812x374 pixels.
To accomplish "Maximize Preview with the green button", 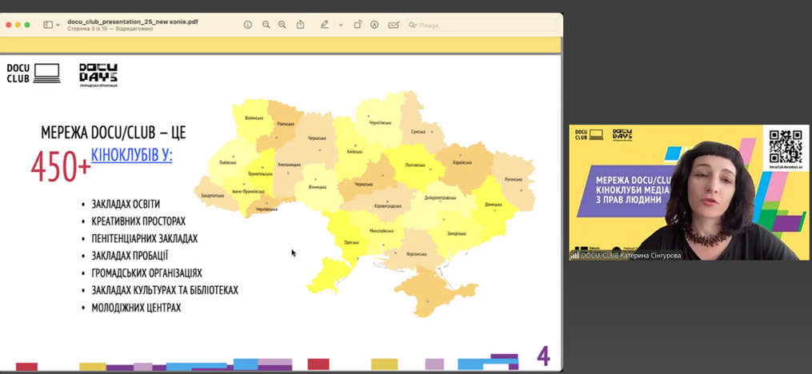I will click(x=27, y=25).
